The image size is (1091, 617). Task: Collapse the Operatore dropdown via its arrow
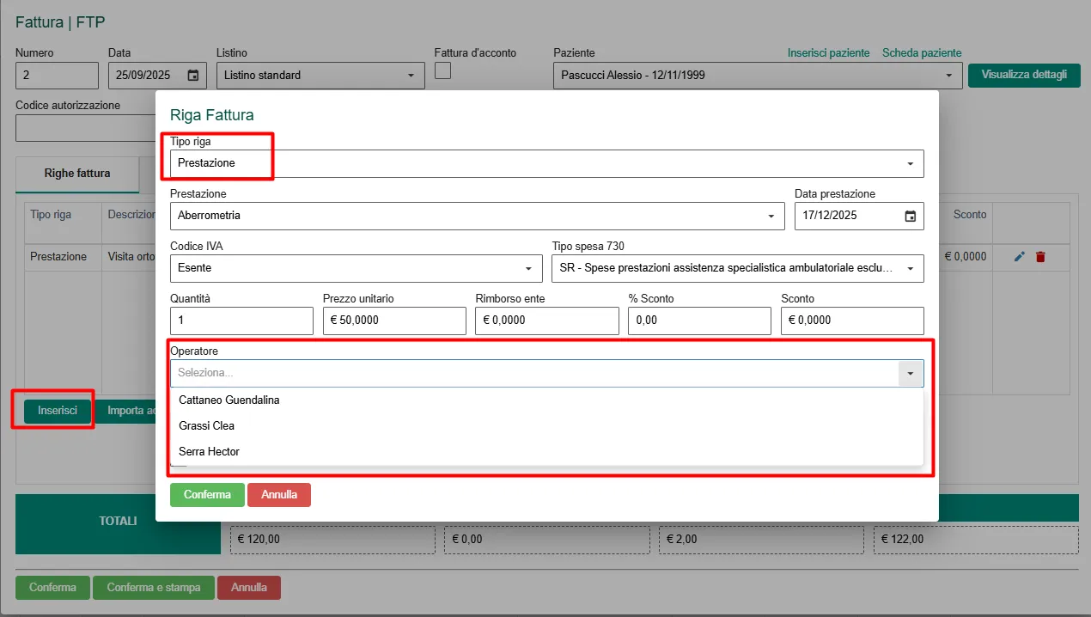click(x=911, y=373)
